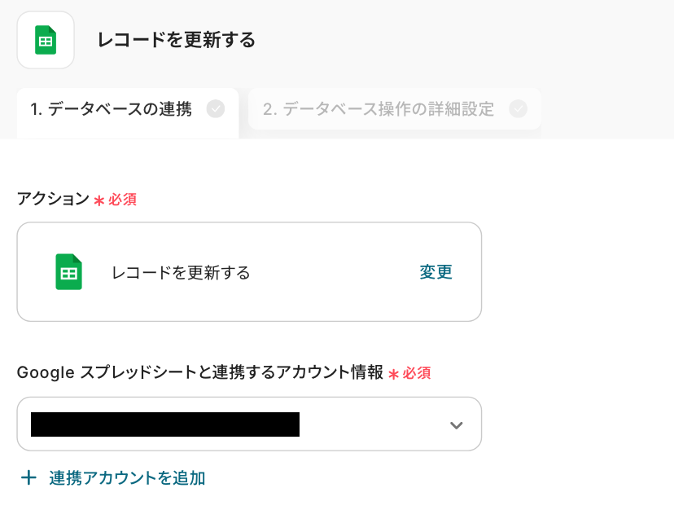Click the red asterisk beside アカウント情報
The width and height of the screenshot is (674, 510).
pyautogui.click(x=394, y=374)
